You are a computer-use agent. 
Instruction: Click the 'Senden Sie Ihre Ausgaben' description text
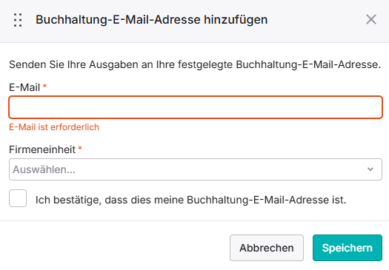[x=195, y=64]
